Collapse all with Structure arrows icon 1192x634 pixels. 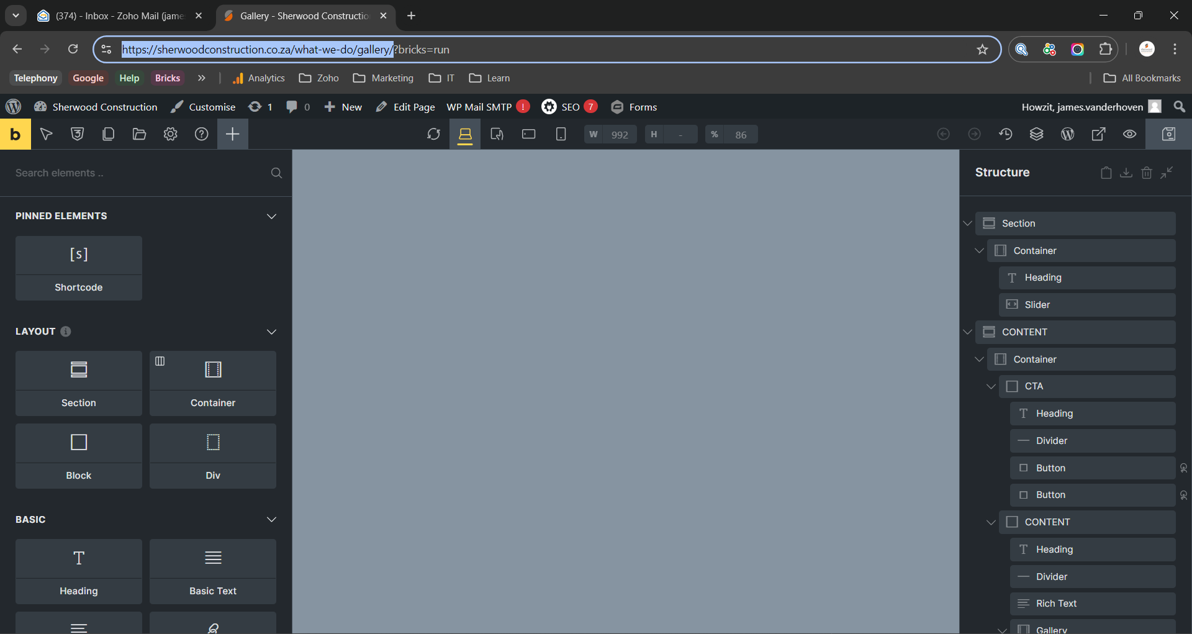(1167, 173)
